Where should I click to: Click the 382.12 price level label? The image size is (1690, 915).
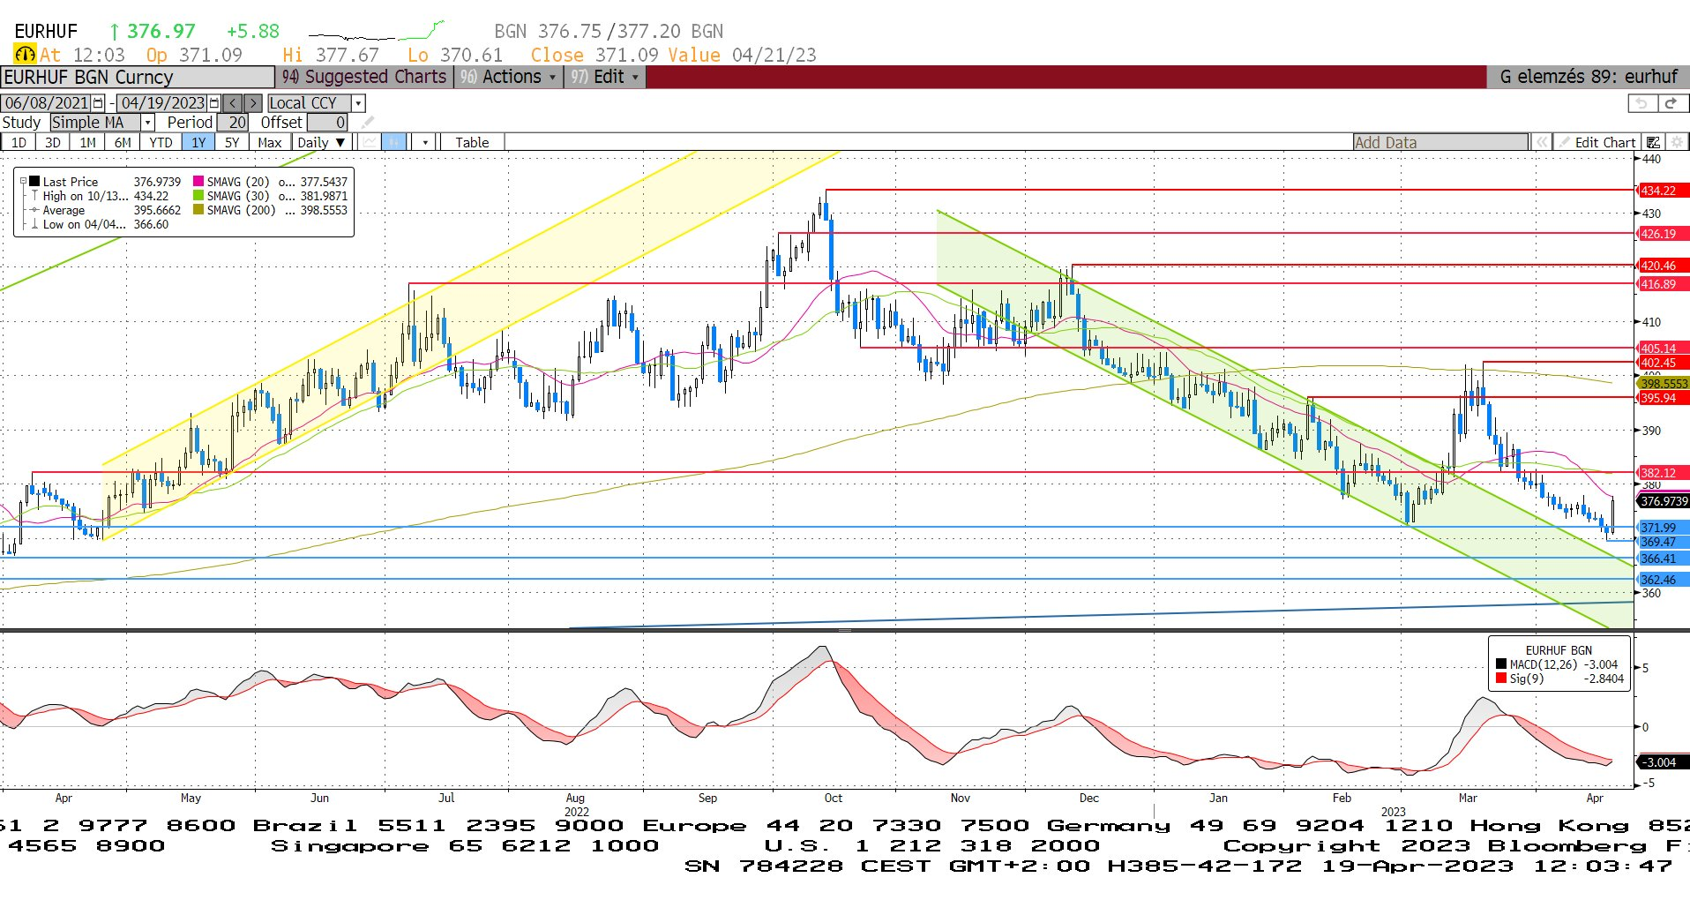tap(1662, 473)
